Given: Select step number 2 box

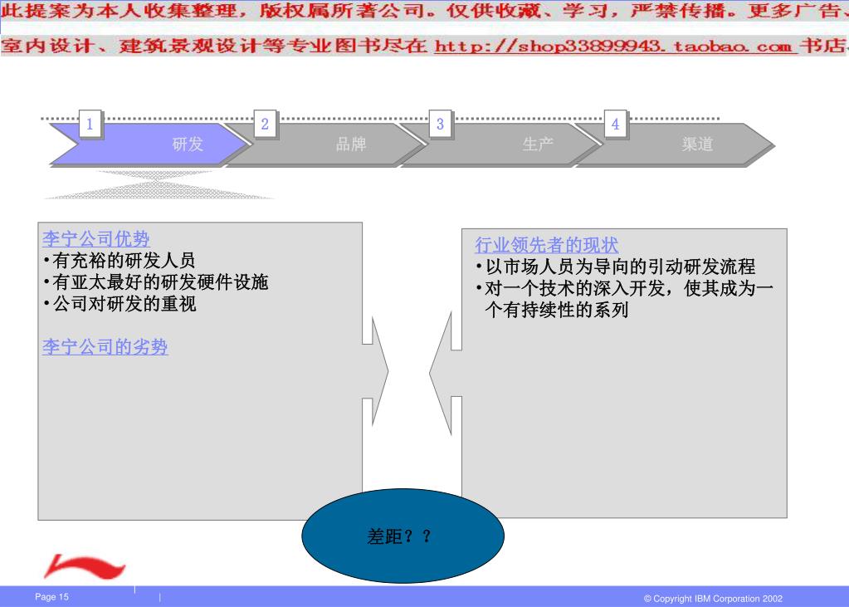Looking at the screenshot, I should pyautogui.click(x=265, y=124).
